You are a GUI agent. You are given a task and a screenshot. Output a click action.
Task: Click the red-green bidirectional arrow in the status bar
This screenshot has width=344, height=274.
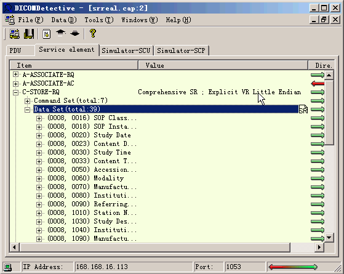293,267
